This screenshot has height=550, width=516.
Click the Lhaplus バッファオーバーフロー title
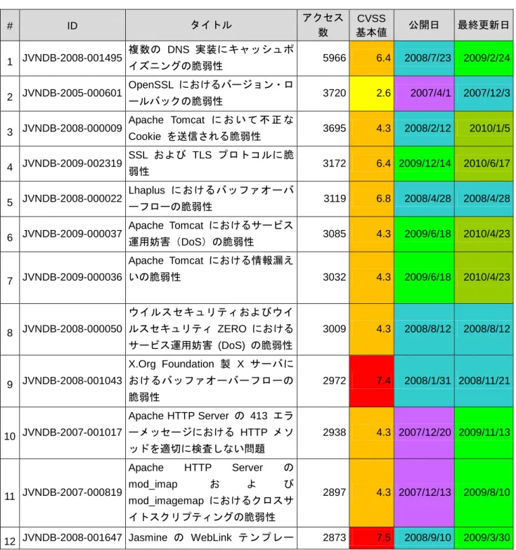click(x=211, y=198)
